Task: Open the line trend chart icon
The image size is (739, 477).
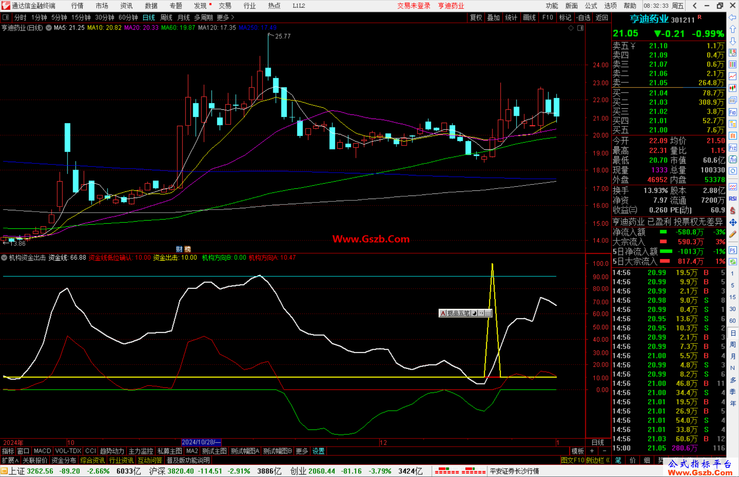Action: point(732,77)
